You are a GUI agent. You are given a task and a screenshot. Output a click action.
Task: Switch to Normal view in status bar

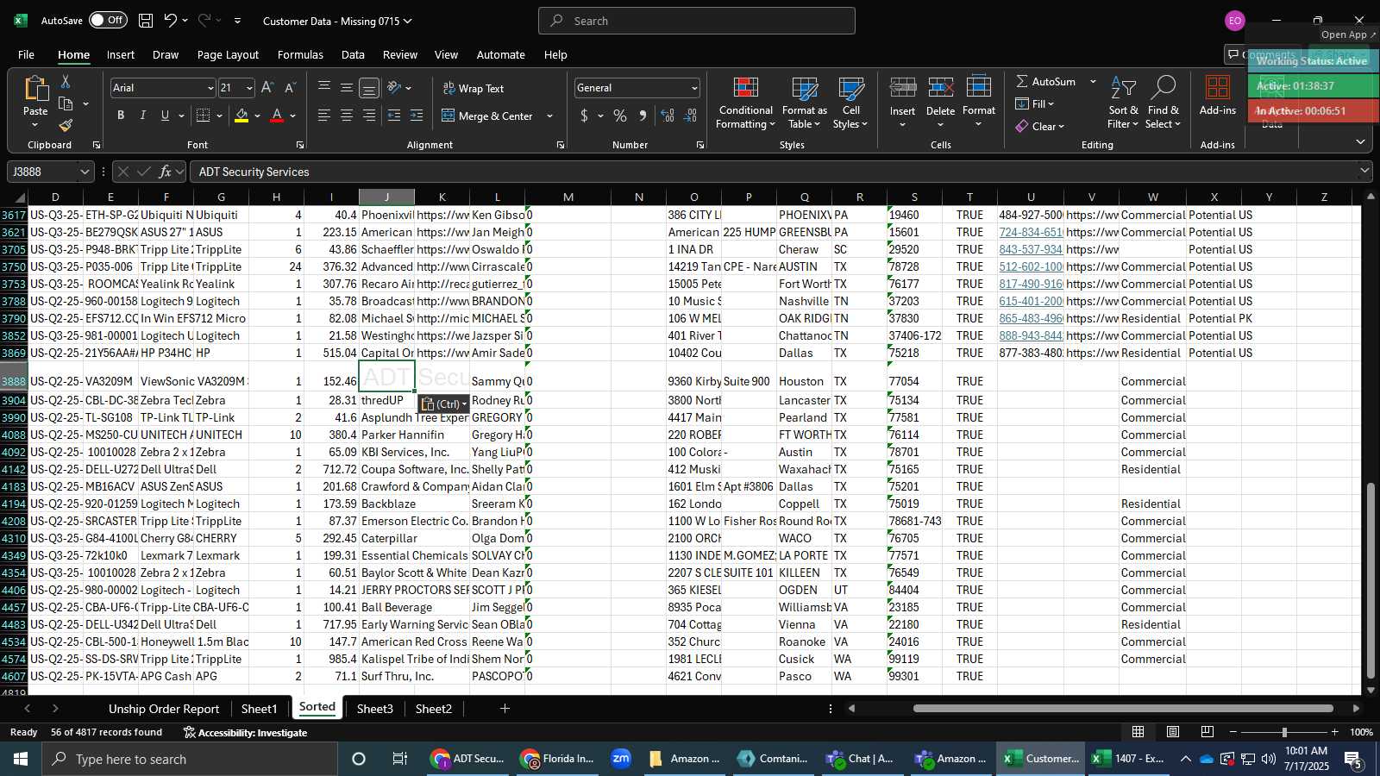(x=1138, y=732)
